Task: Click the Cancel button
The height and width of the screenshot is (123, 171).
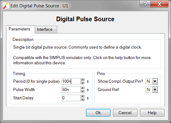Action: pos(125,113)
